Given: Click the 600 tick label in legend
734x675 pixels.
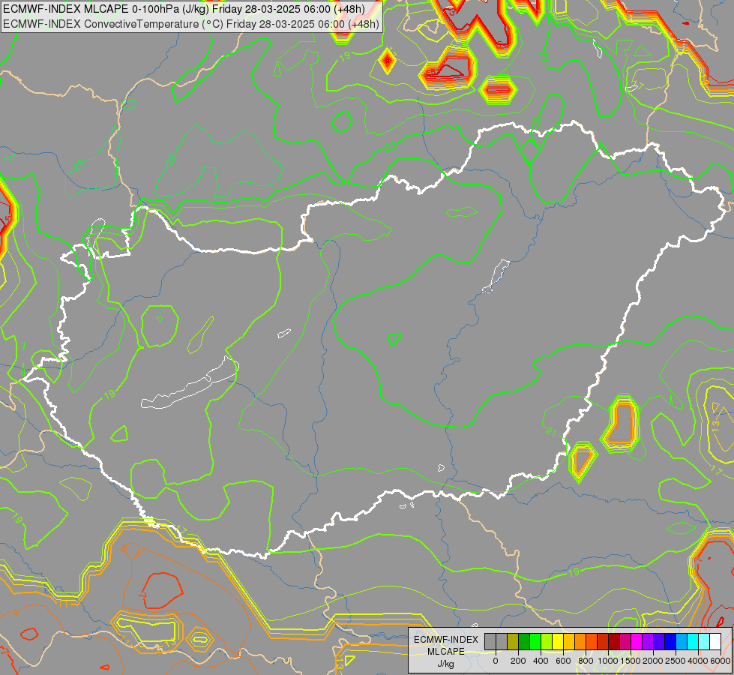Looking at the screenshot, I should point(563,661).
